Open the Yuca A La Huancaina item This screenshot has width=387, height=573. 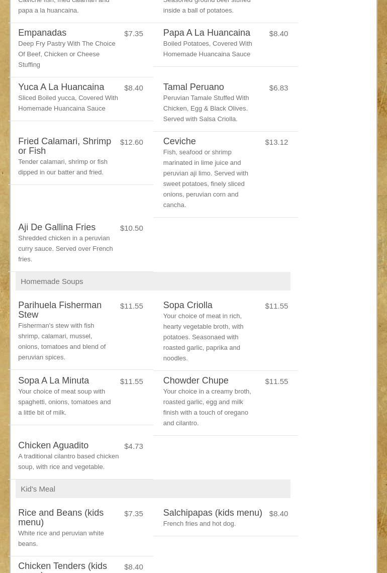click(61, 87)
